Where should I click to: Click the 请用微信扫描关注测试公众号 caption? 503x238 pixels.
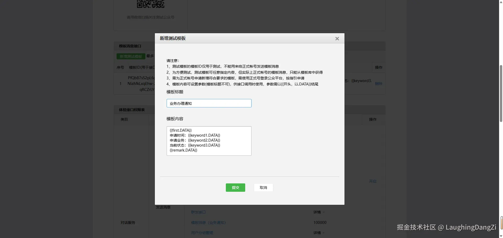150,17
